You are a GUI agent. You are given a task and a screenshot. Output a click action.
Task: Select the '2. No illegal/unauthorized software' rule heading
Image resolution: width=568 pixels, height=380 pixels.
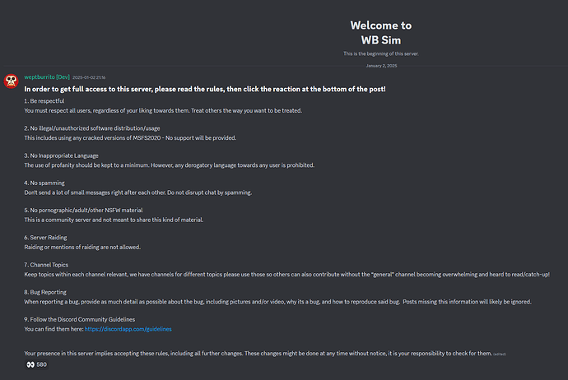[92, 128]
